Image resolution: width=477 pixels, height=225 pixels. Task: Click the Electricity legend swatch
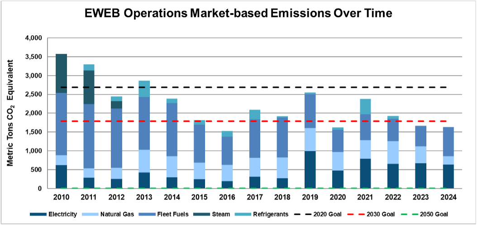point(38,214)
